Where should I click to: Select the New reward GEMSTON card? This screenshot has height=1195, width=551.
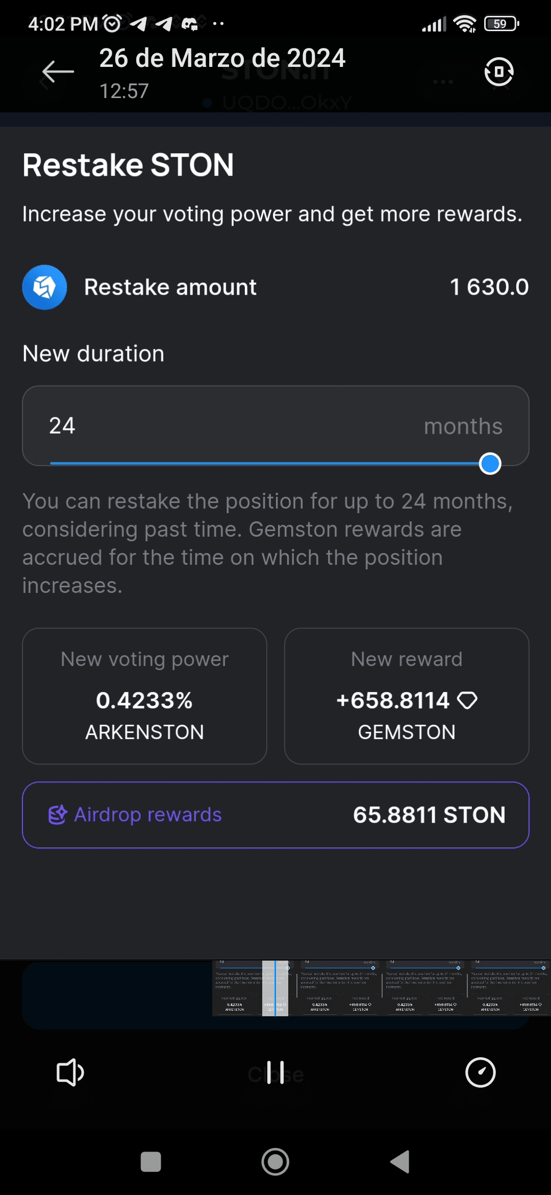click(x=407, y=696)
